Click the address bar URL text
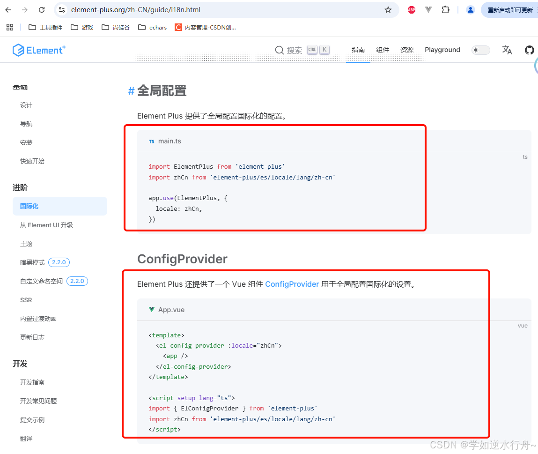 pyautogui.click(x=135, y=10)
